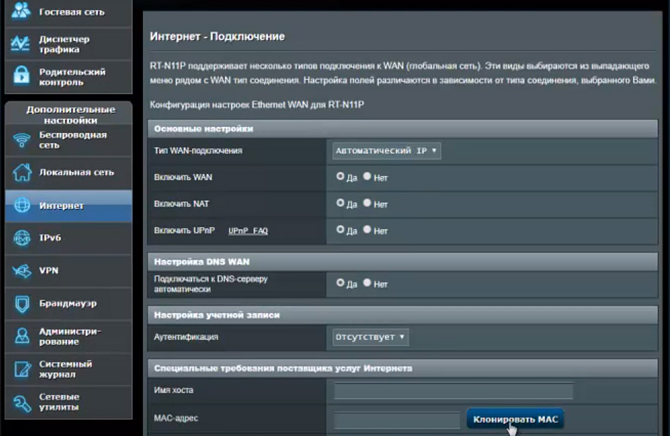Viewport: 670px width, 436px height.
Task: Click the Local network house icon
Action: (x=22, y=173)
